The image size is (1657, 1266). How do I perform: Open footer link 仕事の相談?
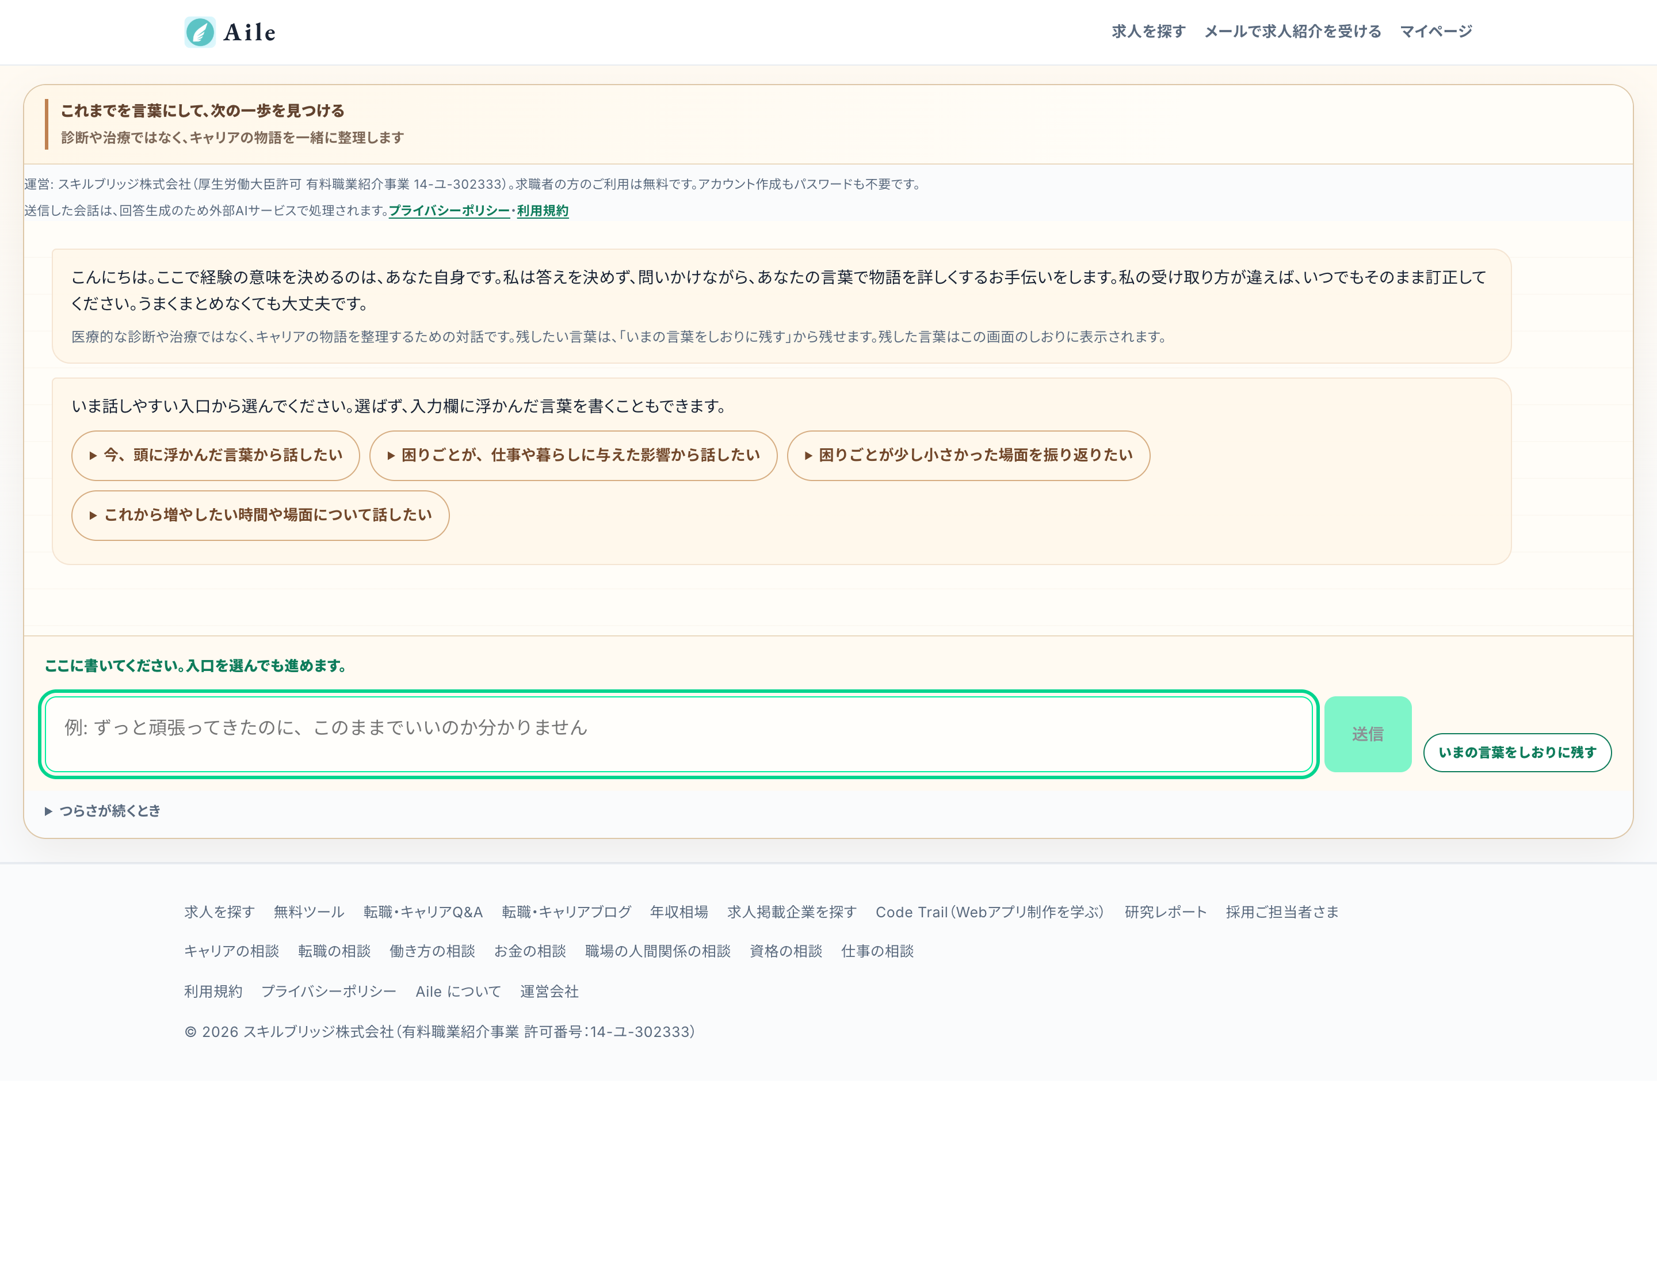pos(877,951)
